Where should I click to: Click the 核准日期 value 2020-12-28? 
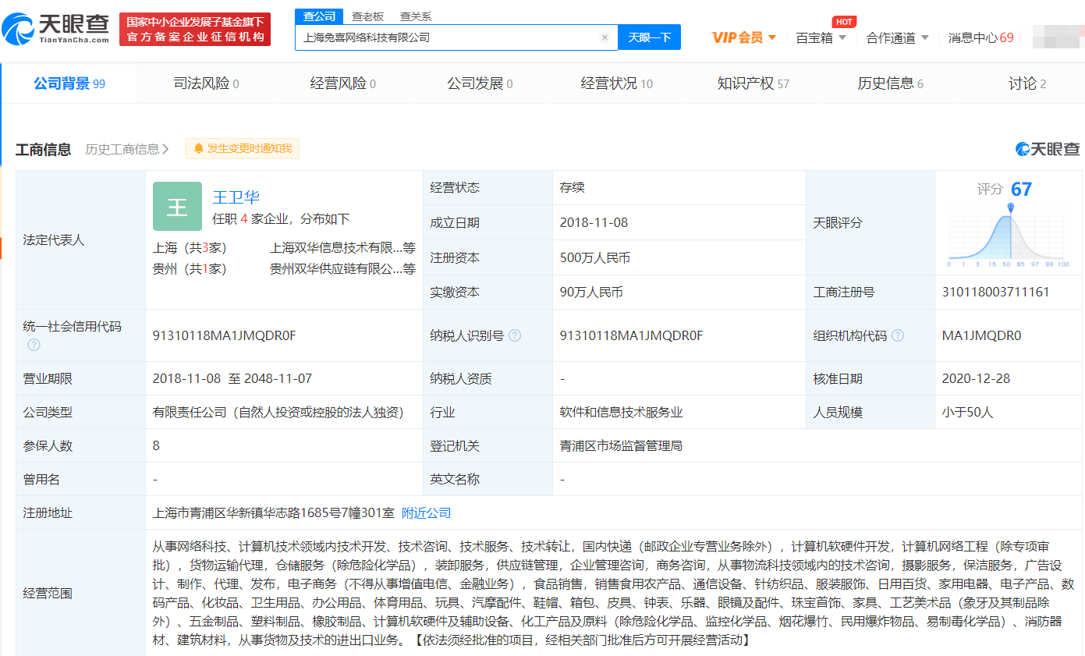[976, 379]
